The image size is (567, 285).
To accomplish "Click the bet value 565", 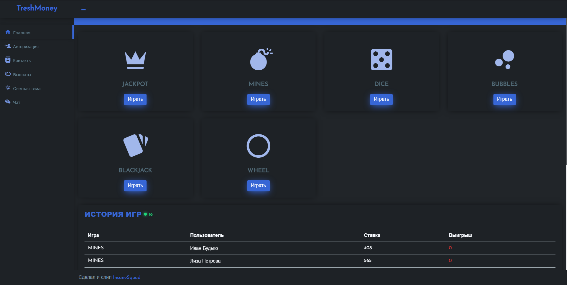I will click(368, 260).
